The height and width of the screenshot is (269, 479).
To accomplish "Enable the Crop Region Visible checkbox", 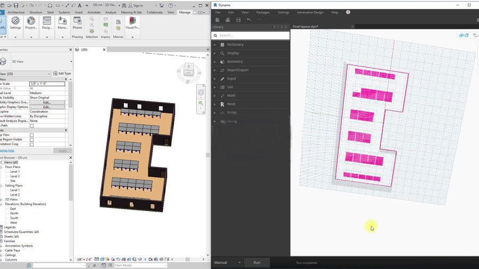I will pyautogui.click(x=32, y=140).
